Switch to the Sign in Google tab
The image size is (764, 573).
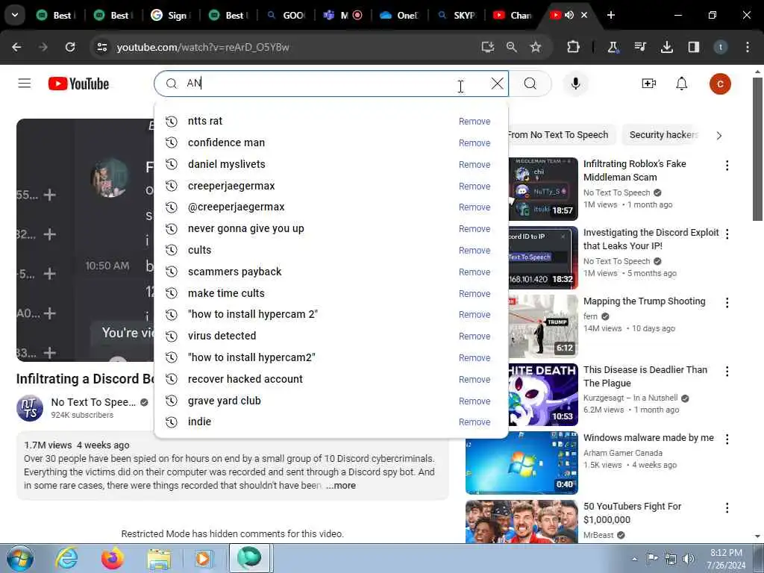169,16
